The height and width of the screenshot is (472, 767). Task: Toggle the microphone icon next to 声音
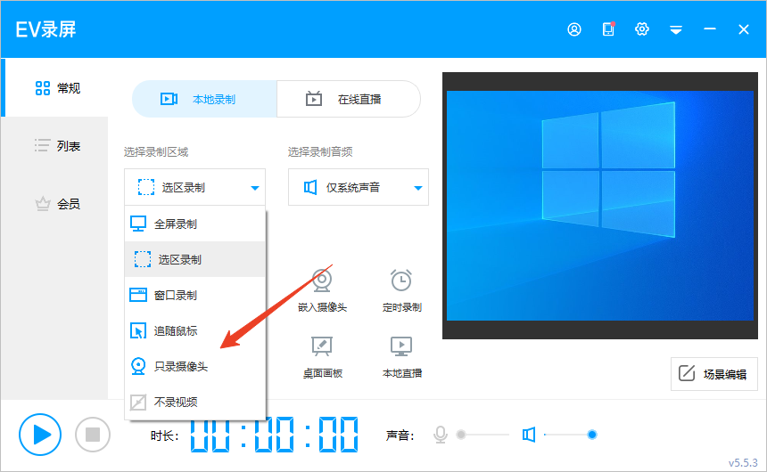click(441, 435)
